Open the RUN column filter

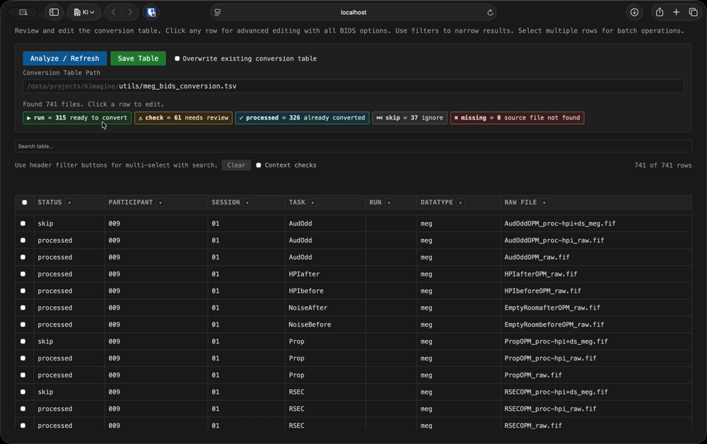(x=389, y=202)
